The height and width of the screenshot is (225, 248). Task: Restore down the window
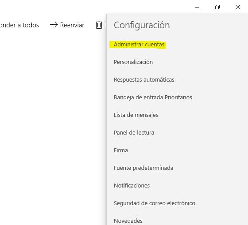[217, 7]
